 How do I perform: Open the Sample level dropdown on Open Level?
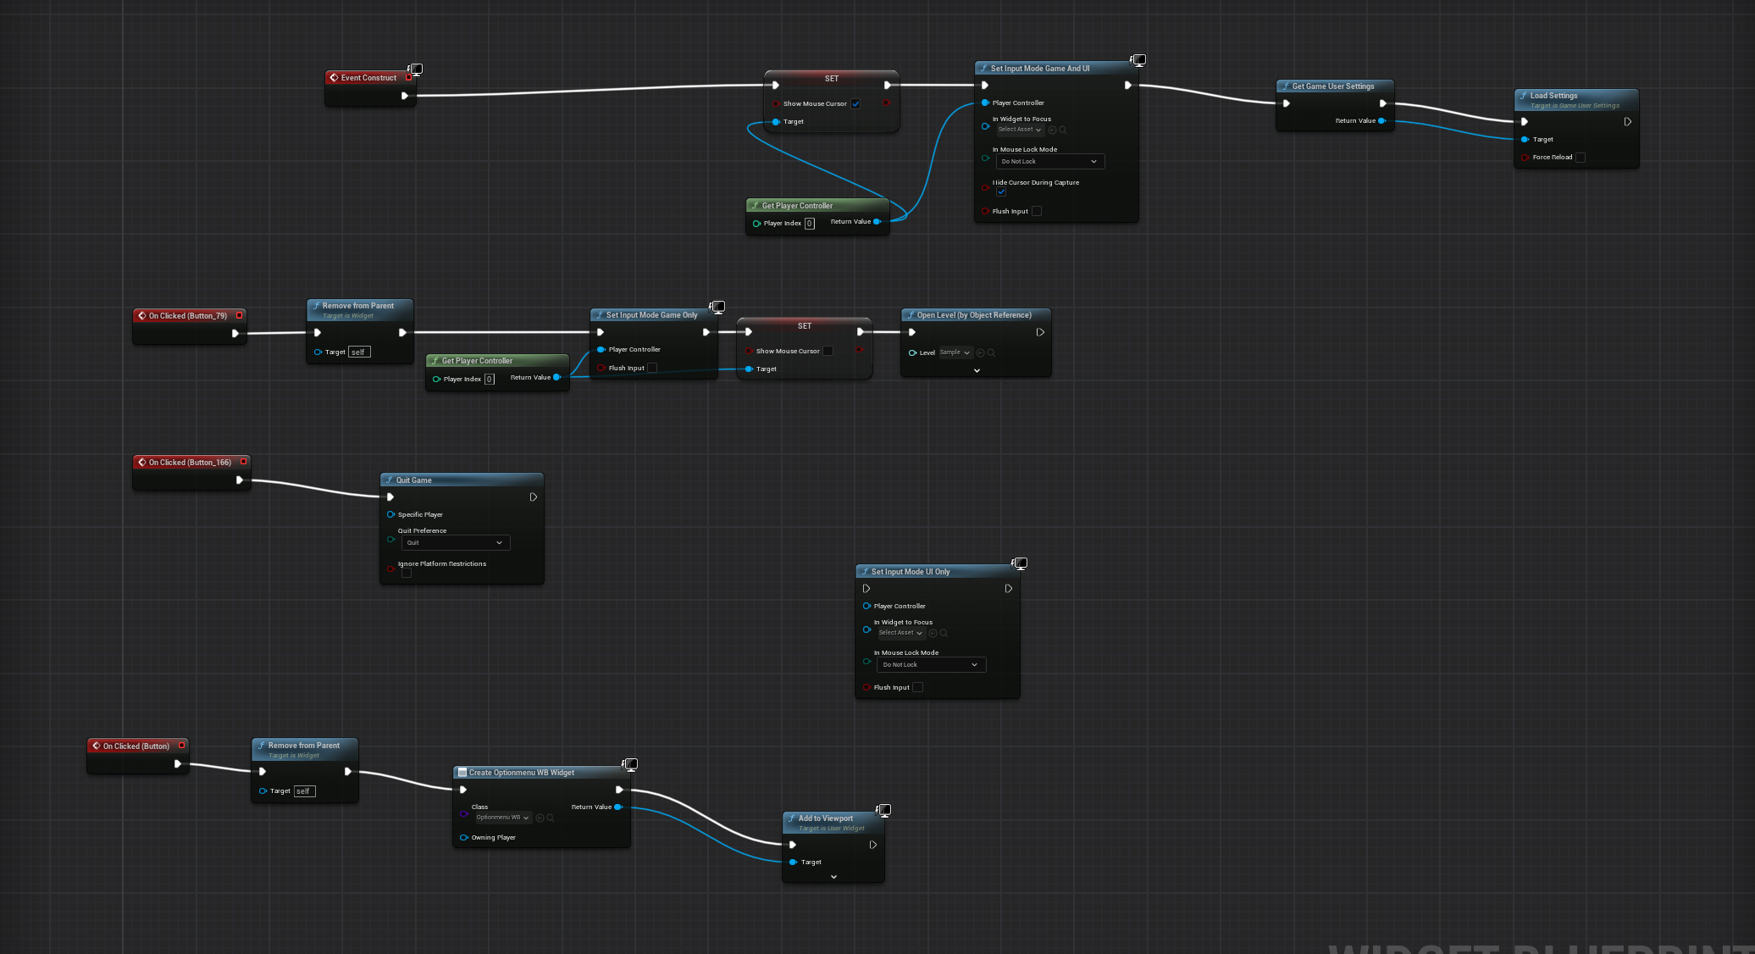(x=955, y=352)
